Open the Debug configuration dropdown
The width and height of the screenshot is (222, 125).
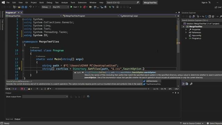(46, 7)
